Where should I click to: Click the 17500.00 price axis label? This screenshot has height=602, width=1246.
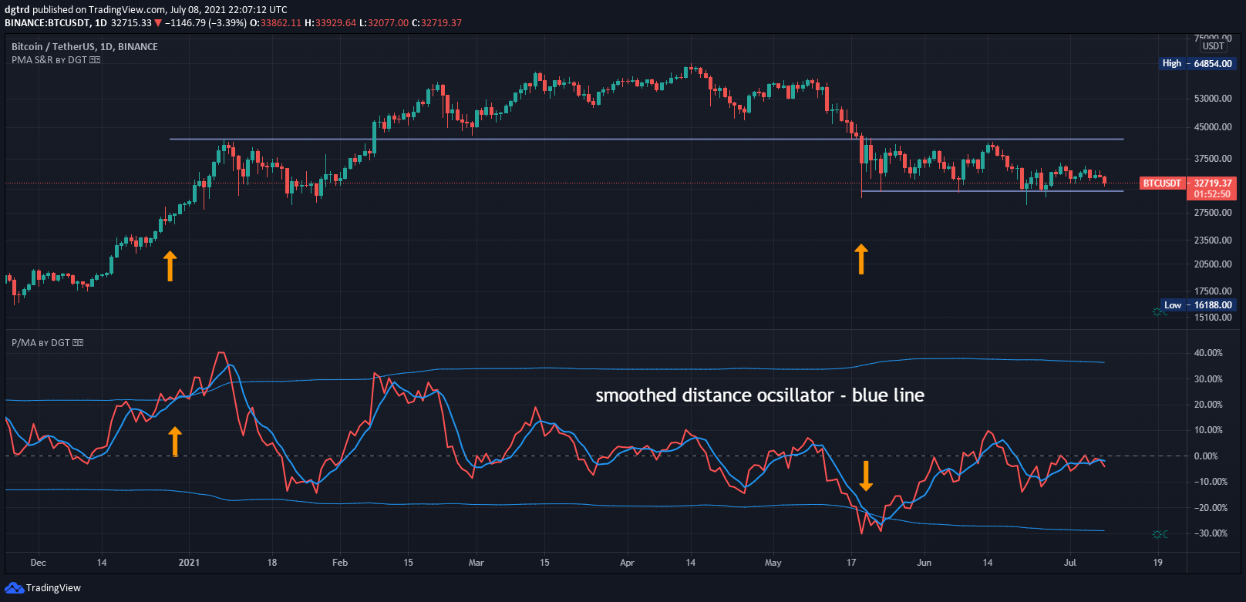[x=1213, y=291]
